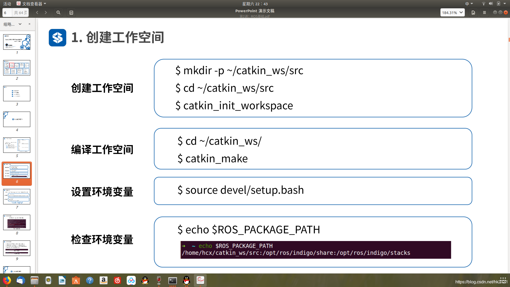The image size is (510, 287).
Task: Open the second penguin icon near terminal
Action: click(x=186, y=280)
